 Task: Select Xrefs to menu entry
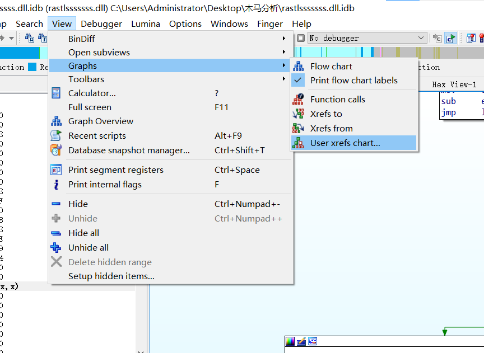click(353, 114)
